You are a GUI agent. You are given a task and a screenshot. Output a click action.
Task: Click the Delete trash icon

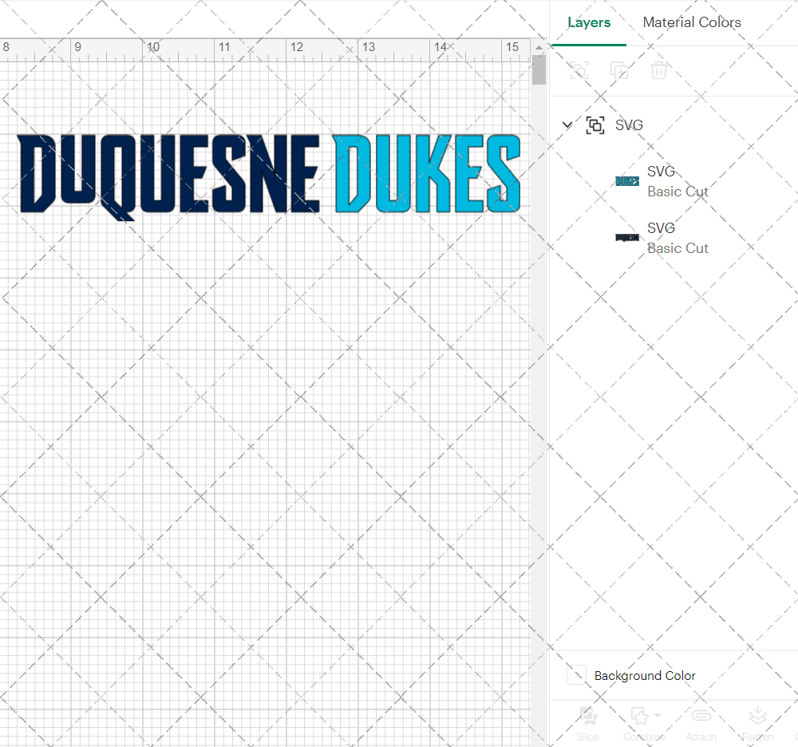[x=658, y=70]
